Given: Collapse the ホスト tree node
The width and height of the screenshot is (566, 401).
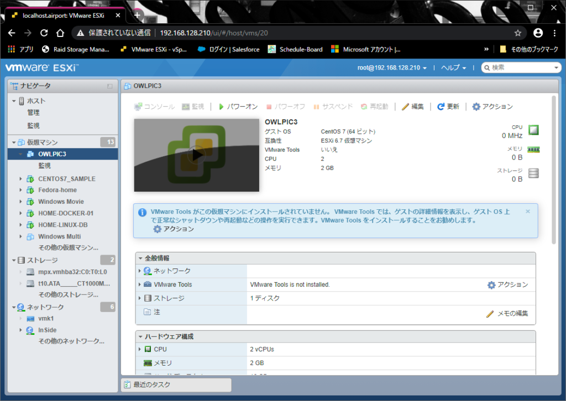Looking at the screenshot, I should tap(14, 101).
